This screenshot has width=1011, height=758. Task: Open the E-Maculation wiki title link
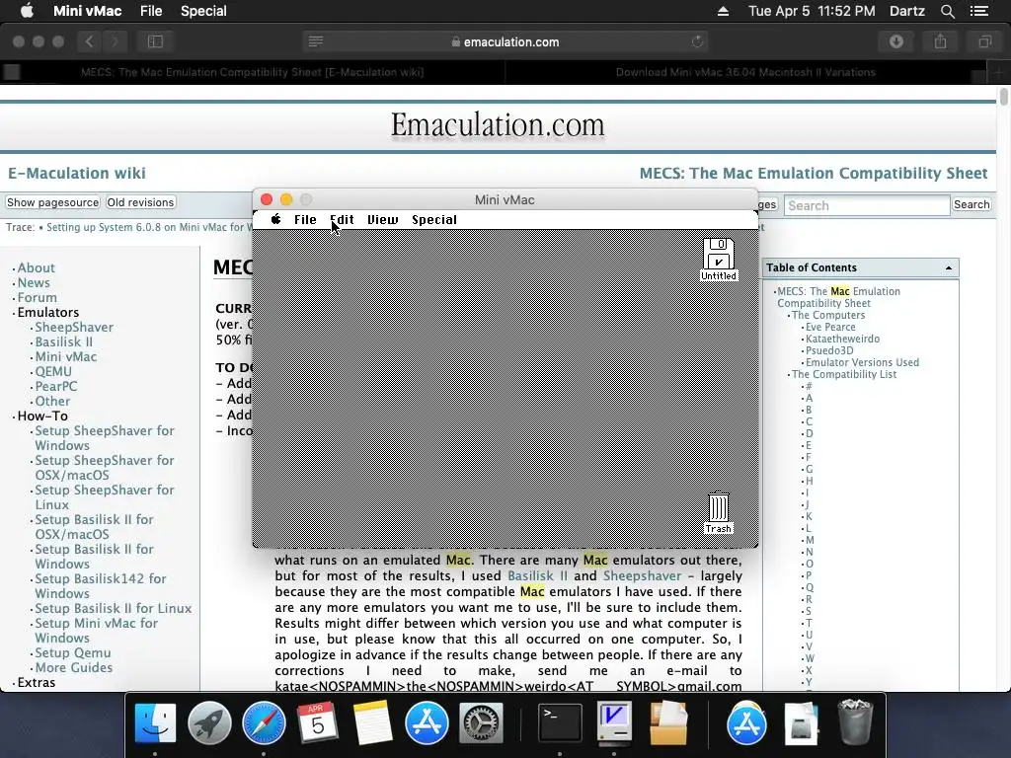77,174
